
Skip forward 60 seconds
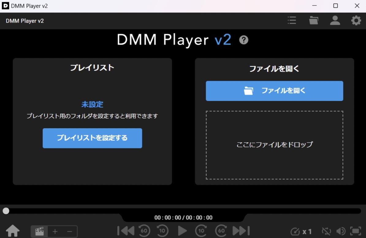221,231
